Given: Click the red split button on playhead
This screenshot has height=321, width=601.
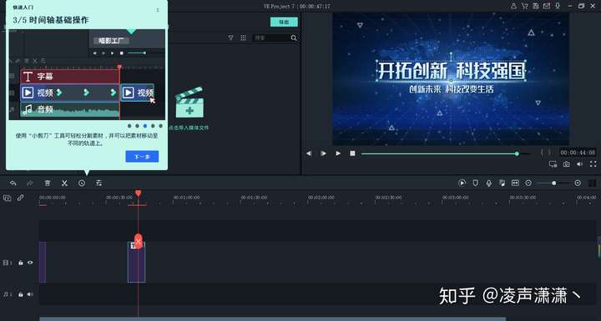Looking at the screenshot, I should pyautogui.click(x=139, y=241).
